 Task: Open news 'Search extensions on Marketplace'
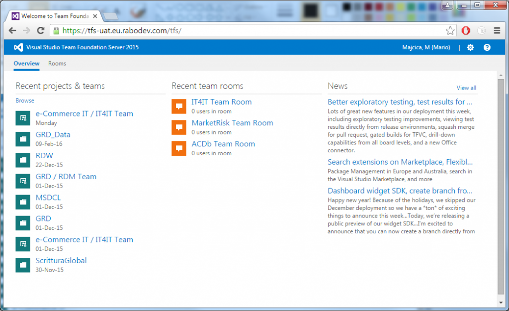[x=400, y=162]
